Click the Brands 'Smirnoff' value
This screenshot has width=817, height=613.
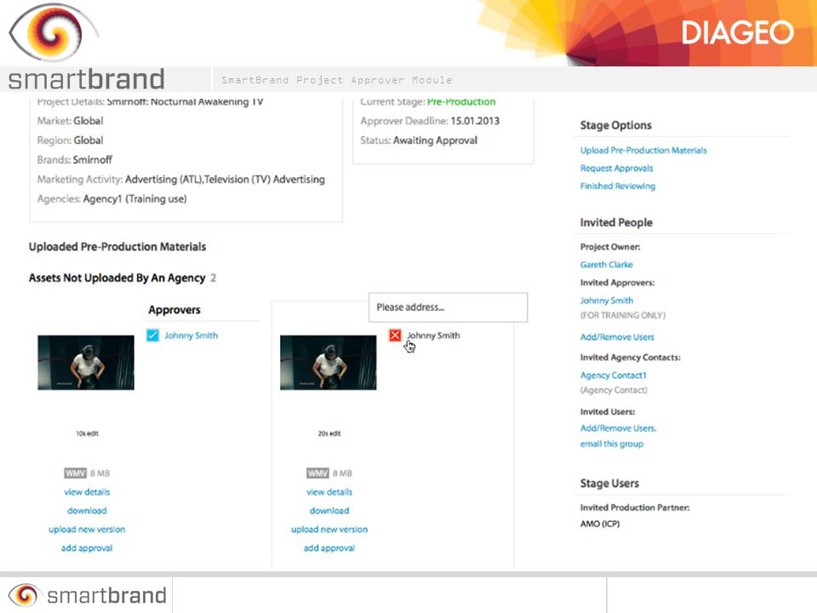coord(93,159)
